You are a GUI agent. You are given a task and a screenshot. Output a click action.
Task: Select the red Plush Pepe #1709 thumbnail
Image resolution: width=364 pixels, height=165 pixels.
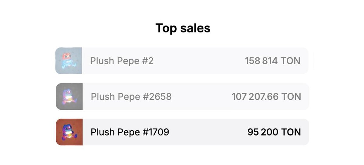click(x=69, y=132)
